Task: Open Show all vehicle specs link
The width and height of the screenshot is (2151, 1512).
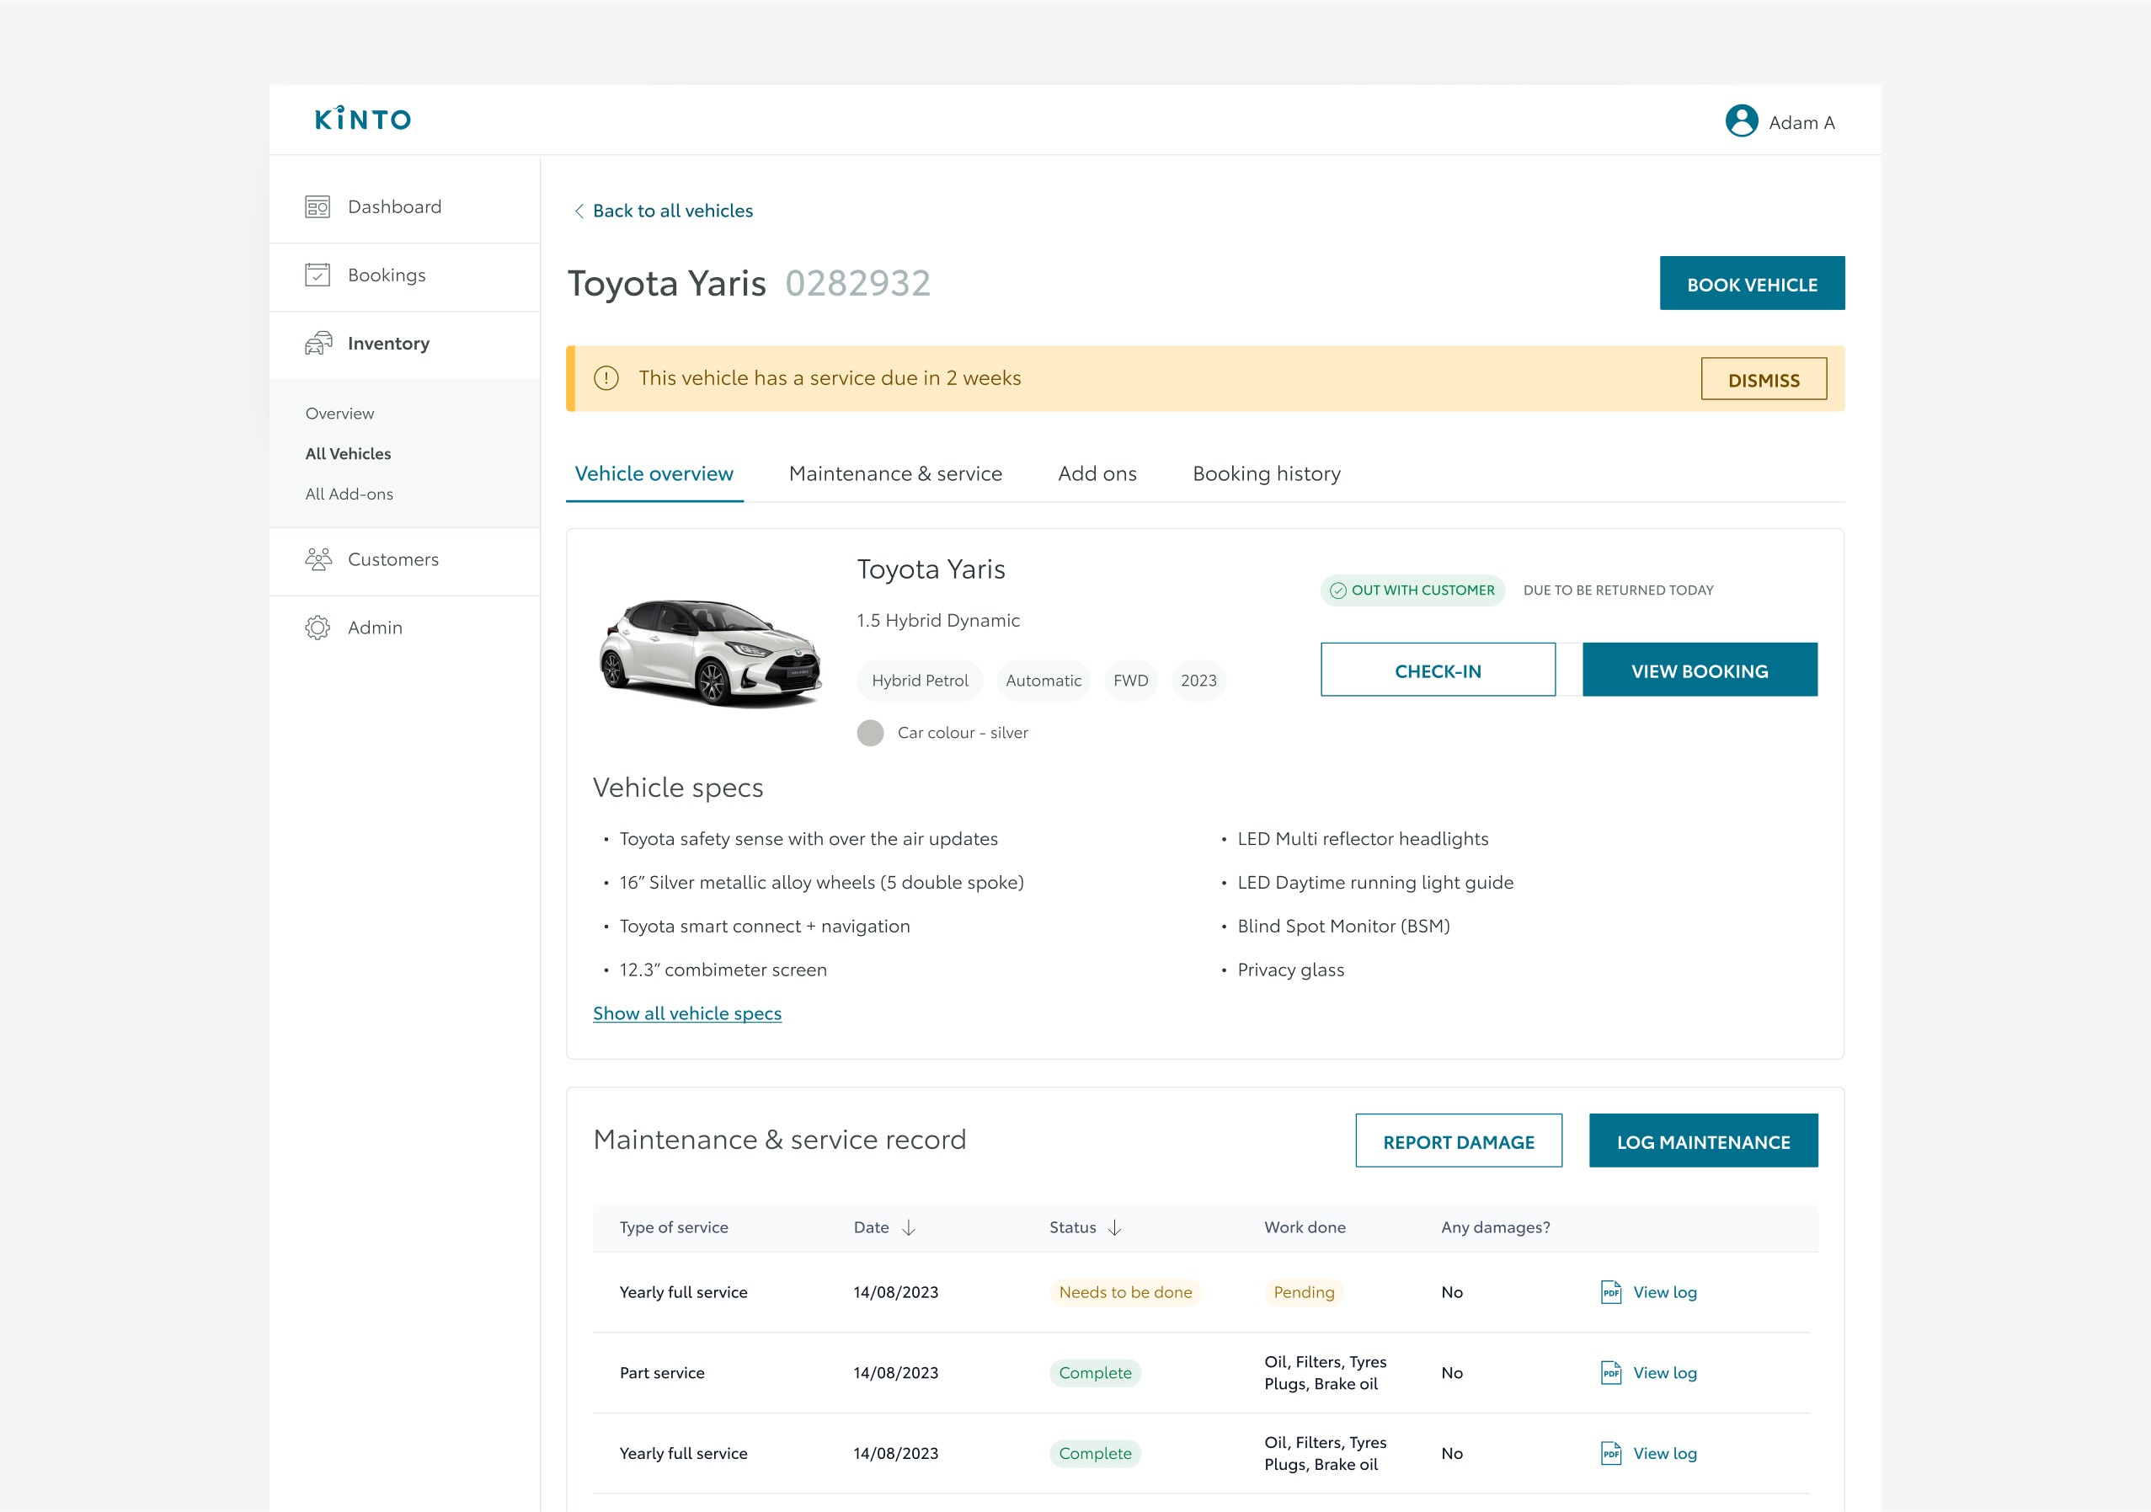Action: (686, 1013)
